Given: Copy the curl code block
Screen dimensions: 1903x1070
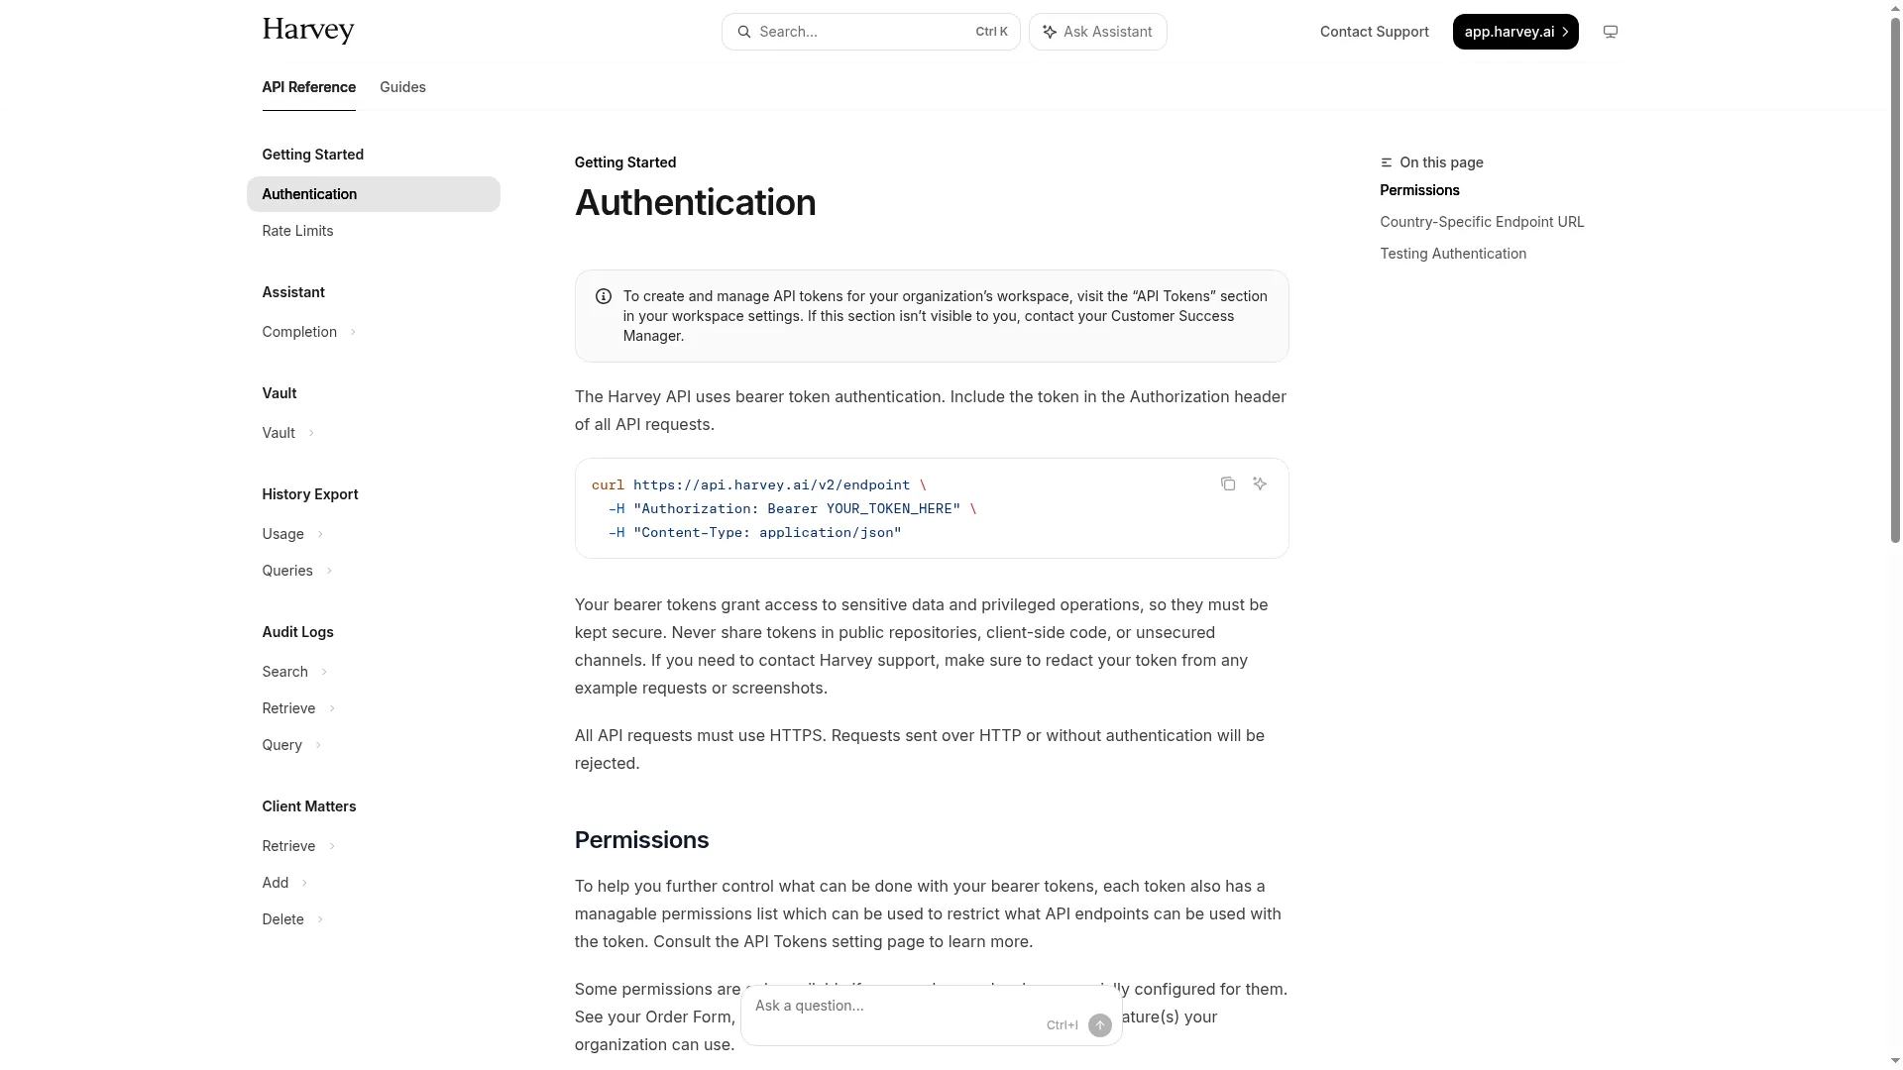Looking at the screenshot, I should [x=1228, y=483].
